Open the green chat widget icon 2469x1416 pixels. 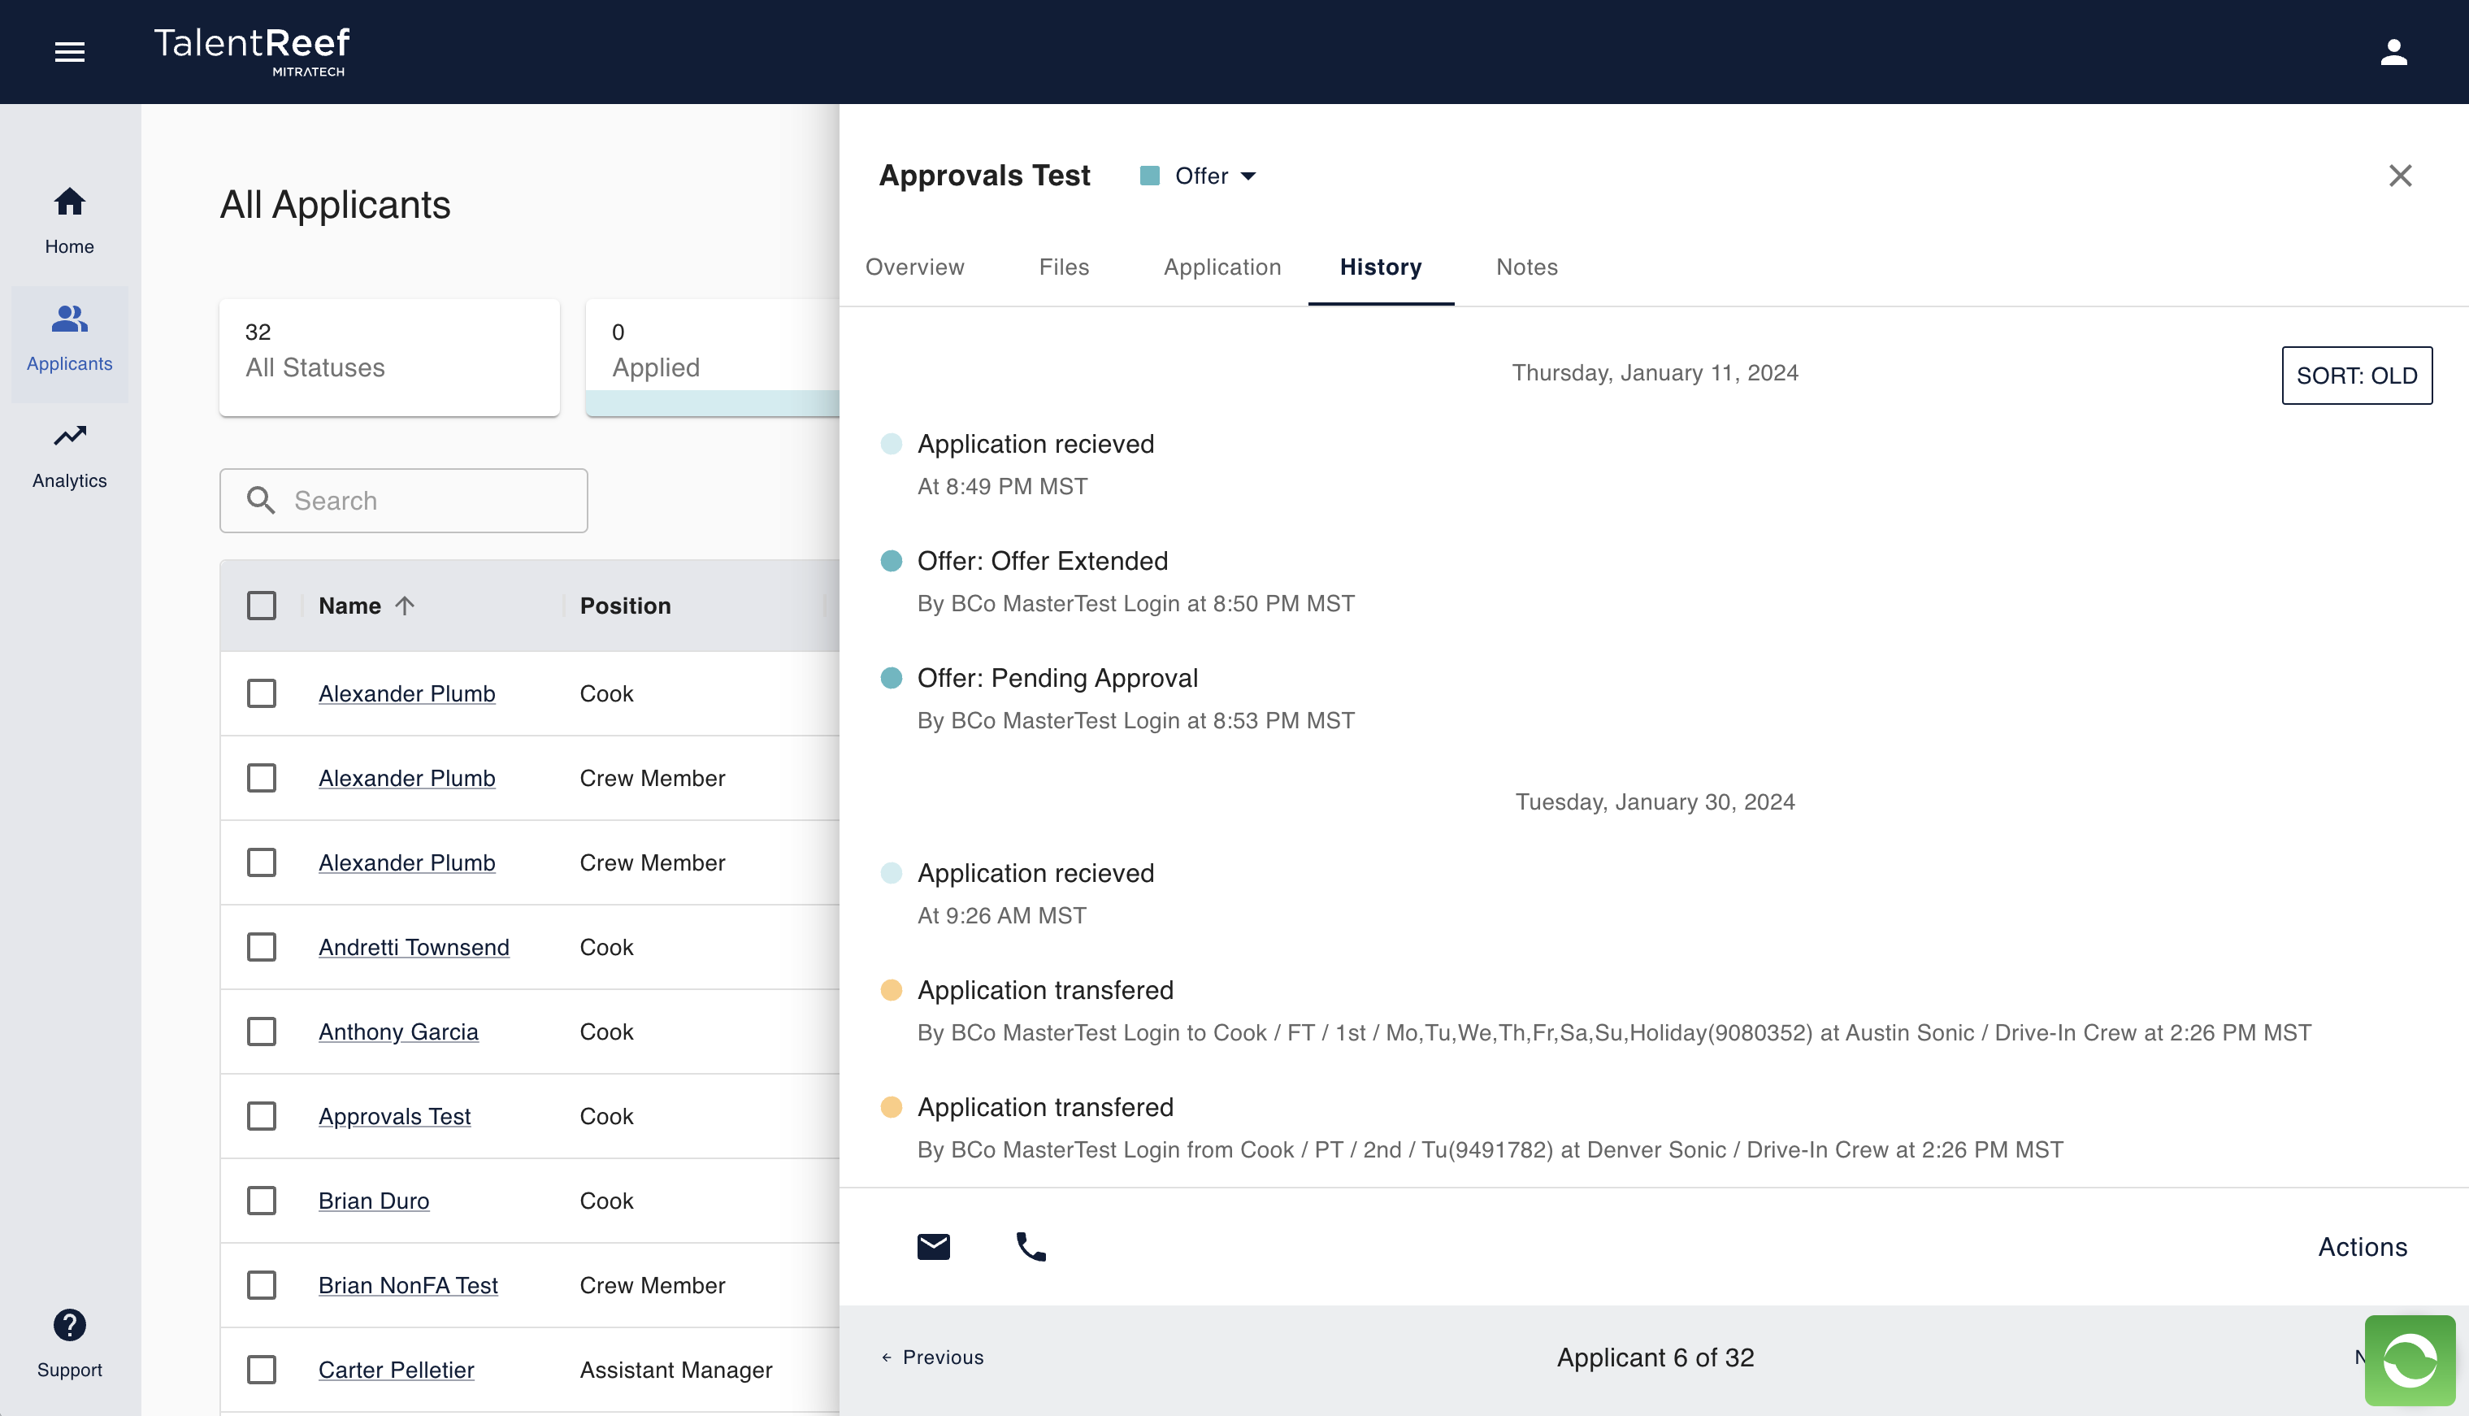tap(2410, 1360)
